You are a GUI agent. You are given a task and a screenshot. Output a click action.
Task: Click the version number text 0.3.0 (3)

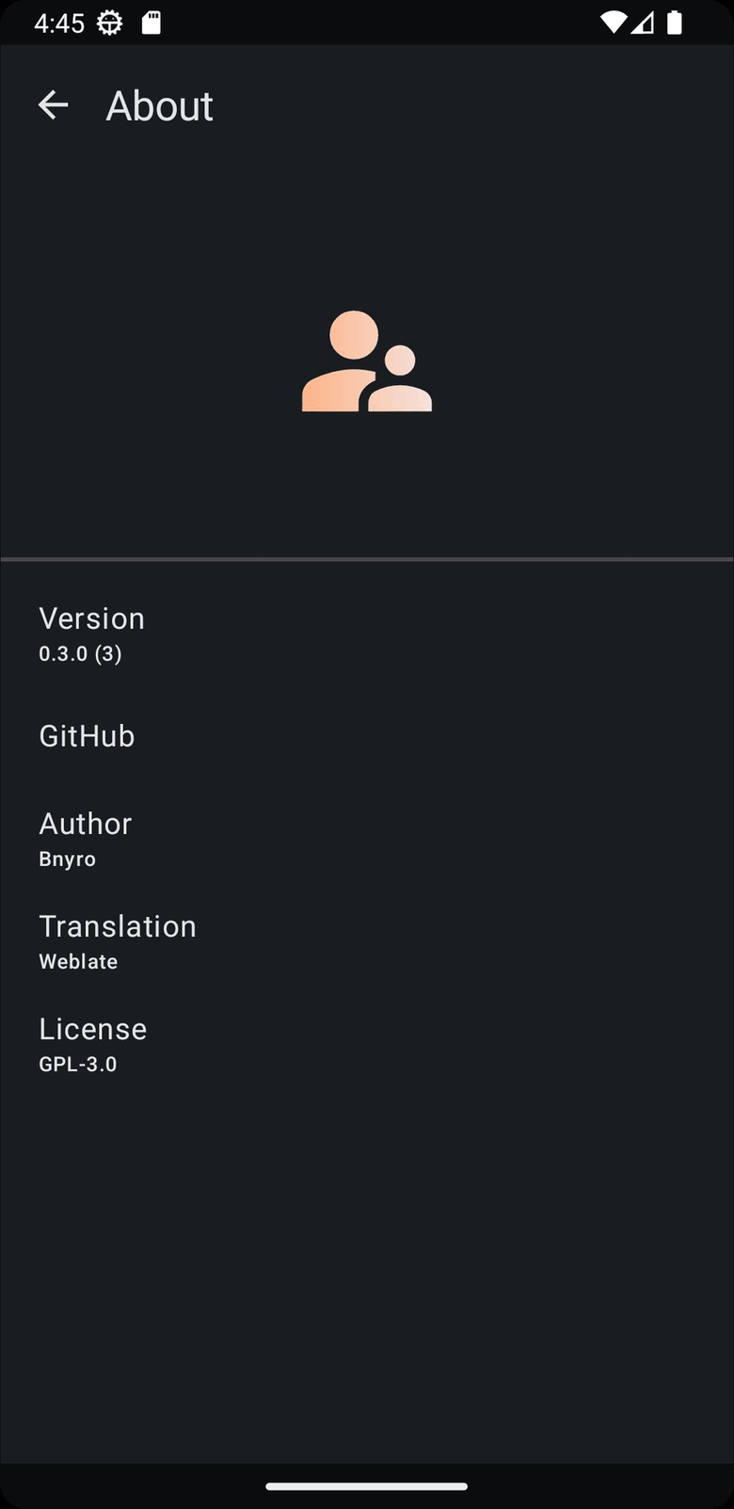tap(80, 653)
